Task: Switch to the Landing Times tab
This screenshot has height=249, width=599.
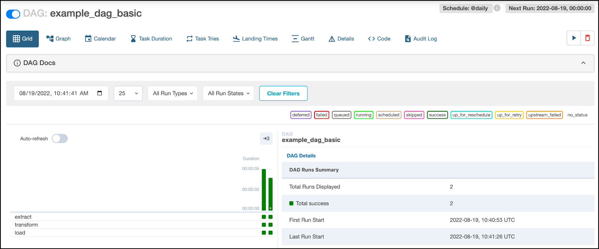Action: click(x=255, y=38)
